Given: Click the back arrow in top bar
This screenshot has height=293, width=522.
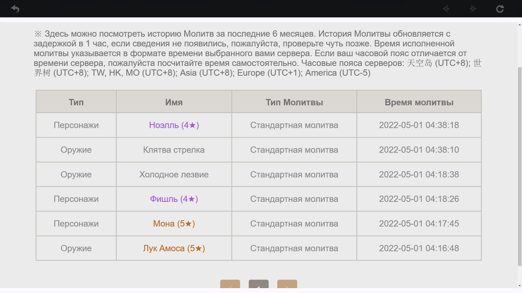Looking at the screenshot, I should [15, 9].
